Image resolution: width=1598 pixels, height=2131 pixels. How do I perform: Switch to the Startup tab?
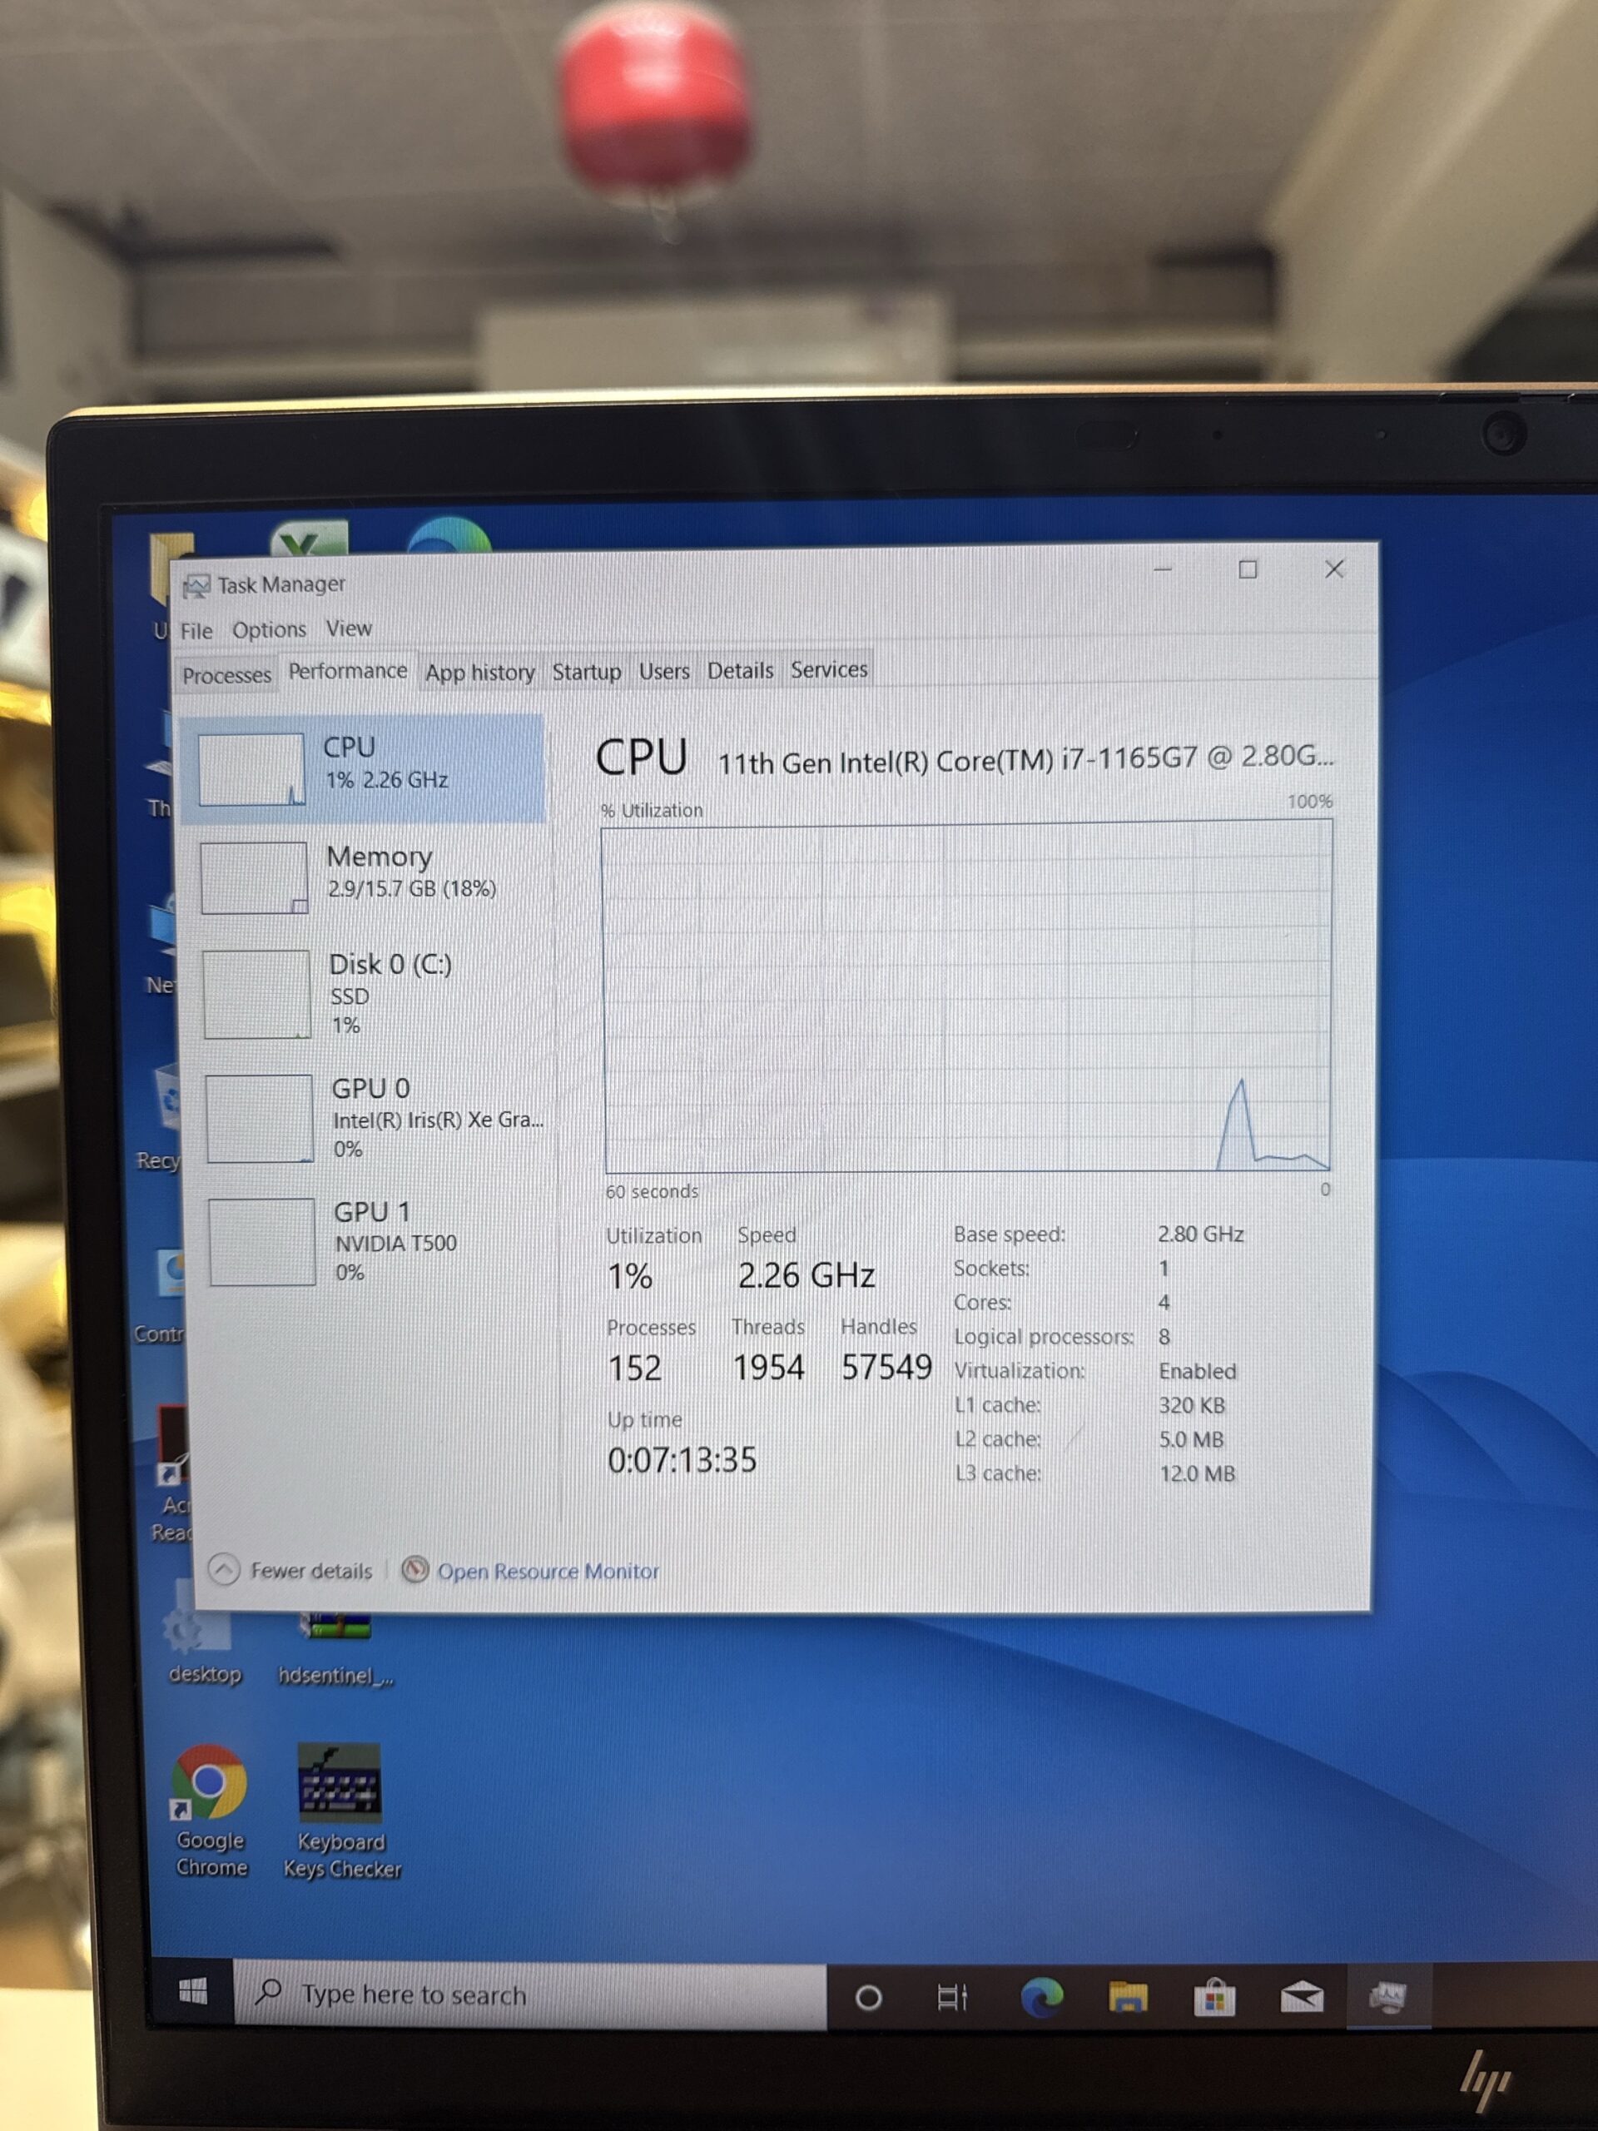tap(586, 672)
